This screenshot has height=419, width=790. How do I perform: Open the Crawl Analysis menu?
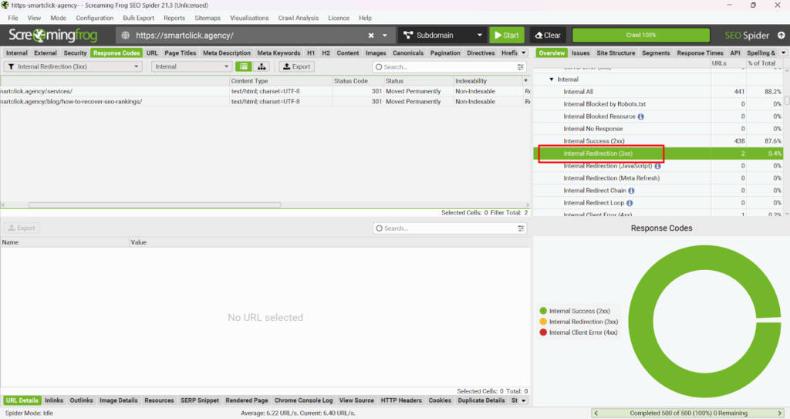[x=299, y=18]
